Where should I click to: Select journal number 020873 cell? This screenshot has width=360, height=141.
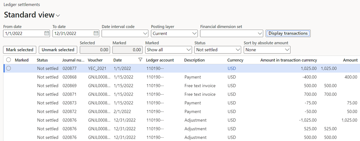[x=70, y=103]
